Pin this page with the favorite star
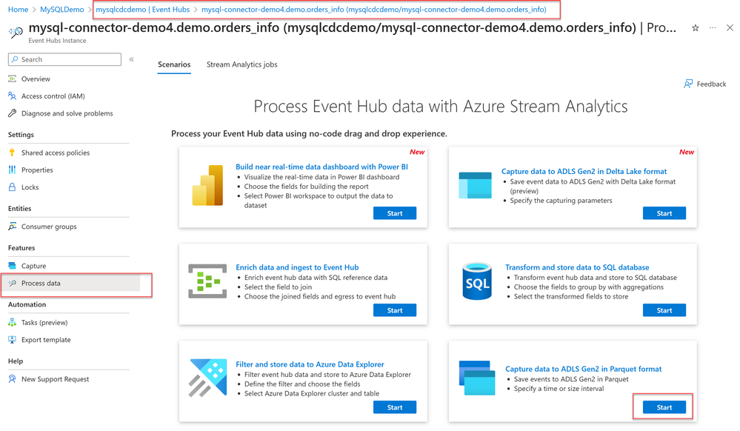The height and width of the screenshot is (431, 740). point(695,28)
